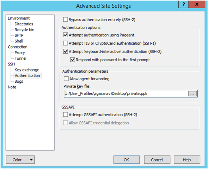Select SFTP in the settings tree
Viewport: 208px width, 169px height.
[x=19, y=35]
